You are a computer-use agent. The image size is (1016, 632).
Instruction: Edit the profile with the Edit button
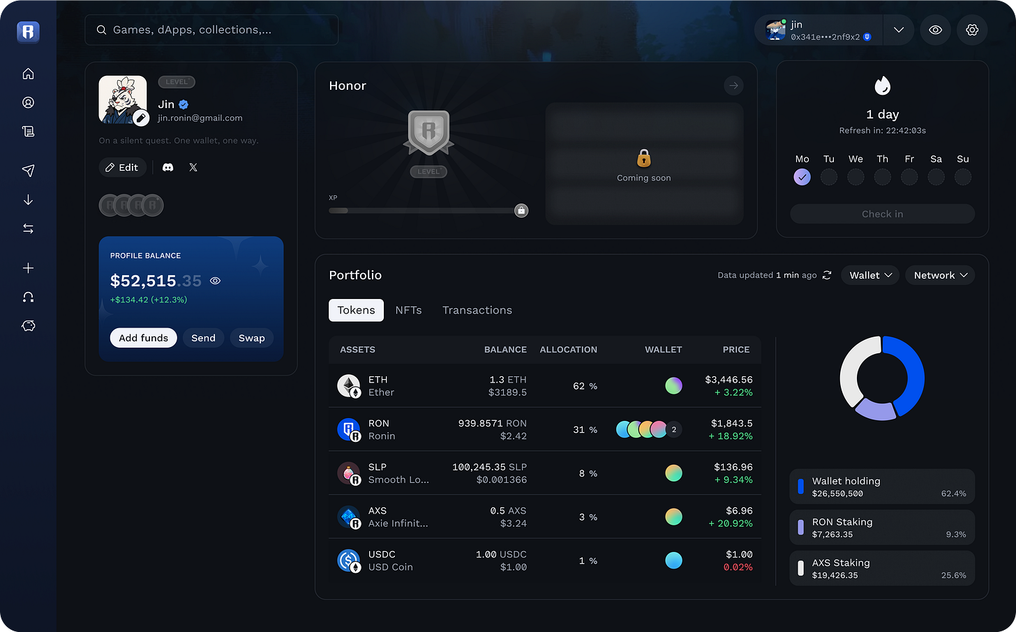pyautogui.click(x=122, y=167)
